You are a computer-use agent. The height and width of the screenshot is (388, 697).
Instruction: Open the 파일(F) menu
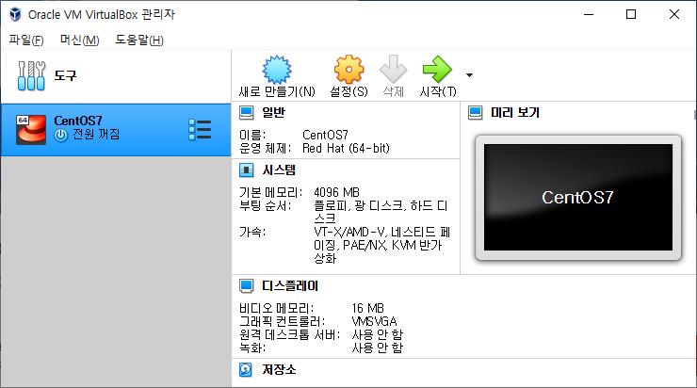tap(26, 40)
